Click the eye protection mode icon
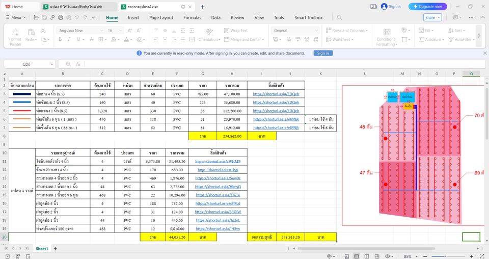This screenshot has height=259, width=489. [387, 256]
